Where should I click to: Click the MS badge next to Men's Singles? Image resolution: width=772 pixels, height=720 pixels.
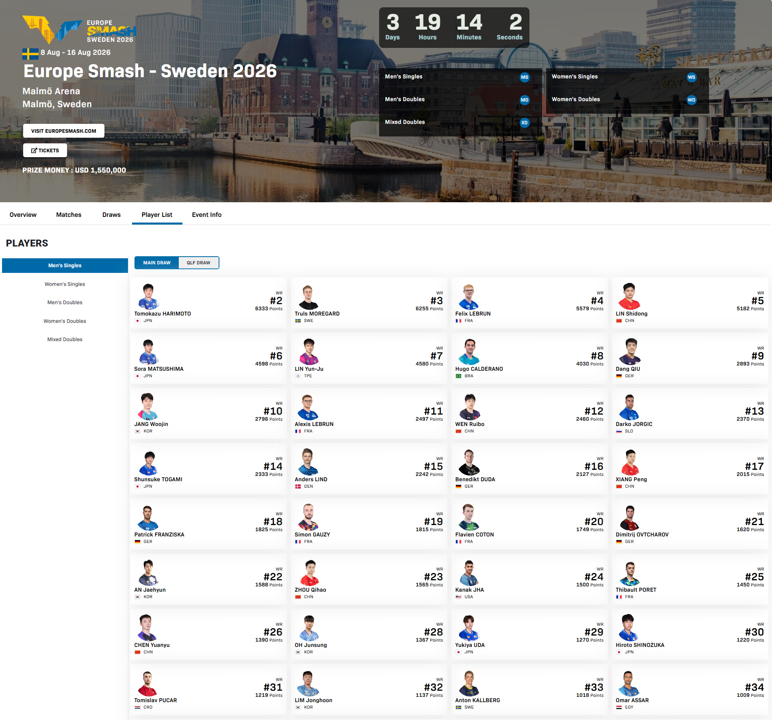click(x=525, y=77)
